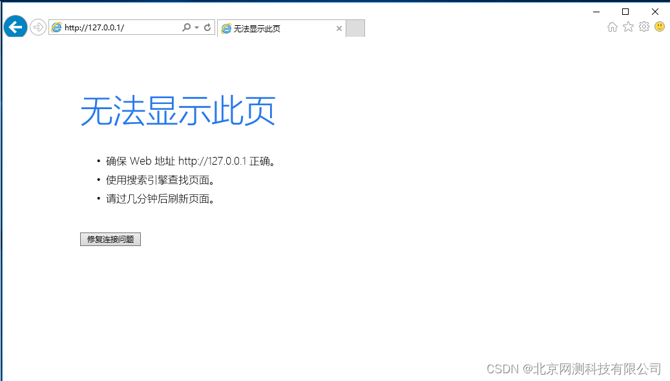Switch to the 无法显示此页 tab
The width and height of the screenshot is (670, 381).
click(x=271, y=28)
